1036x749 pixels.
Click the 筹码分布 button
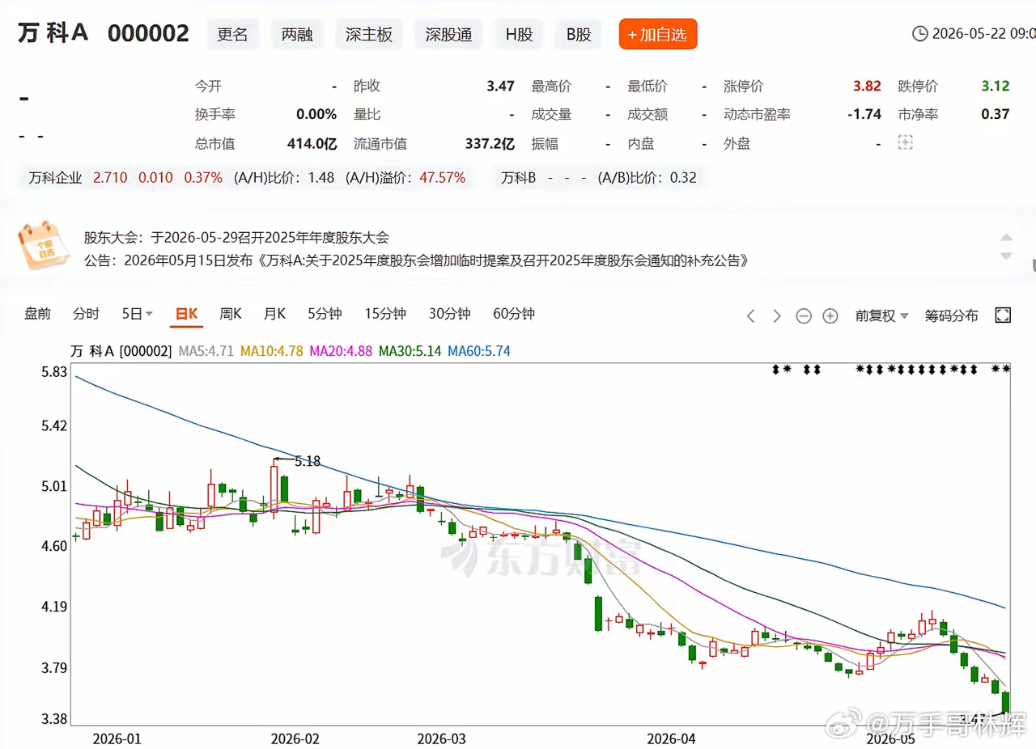pos(951,315)
